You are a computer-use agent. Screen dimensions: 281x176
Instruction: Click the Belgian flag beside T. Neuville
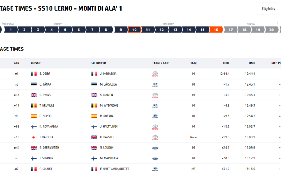coord(33,106)
